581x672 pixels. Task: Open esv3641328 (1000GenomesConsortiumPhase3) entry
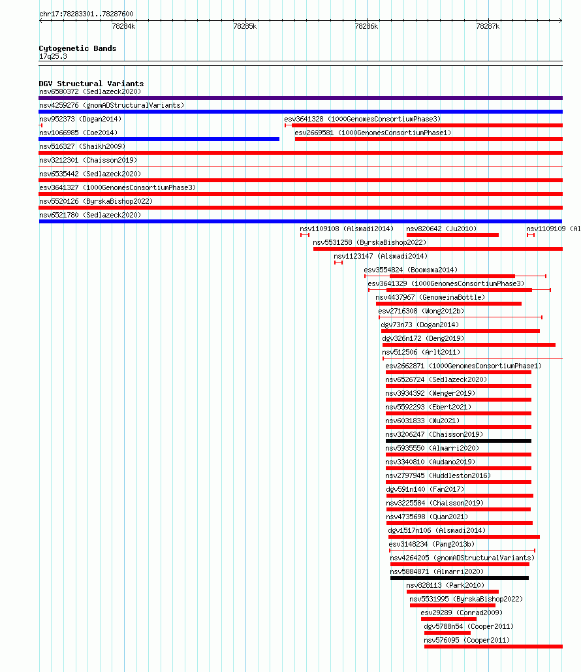(x=362, y=119)
